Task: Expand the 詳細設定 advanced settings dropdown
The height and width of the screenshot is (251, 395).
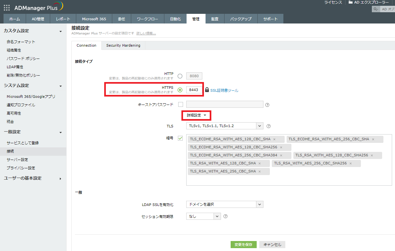Action: click(x=197, y=115)
